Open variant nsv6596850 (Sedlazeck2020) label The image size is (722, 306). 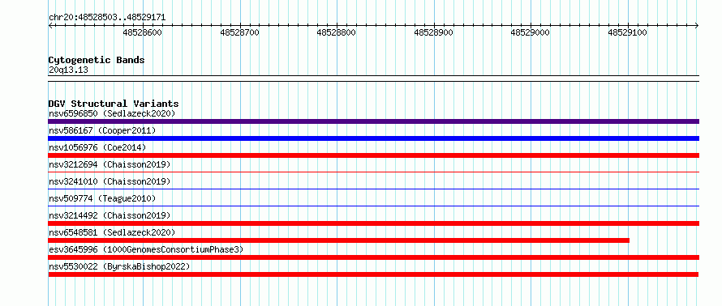point(112,113)
